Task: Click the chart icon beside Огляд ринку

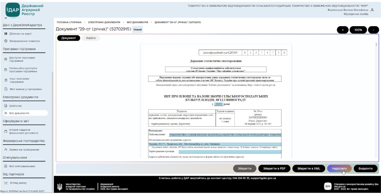Action: 6,183
